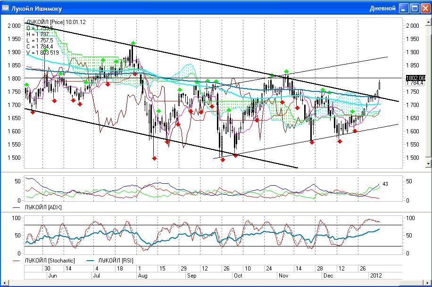Click the high value "H = 1 797"
The width and height of the screenshot is (432, 287).
tap(37, 34)
